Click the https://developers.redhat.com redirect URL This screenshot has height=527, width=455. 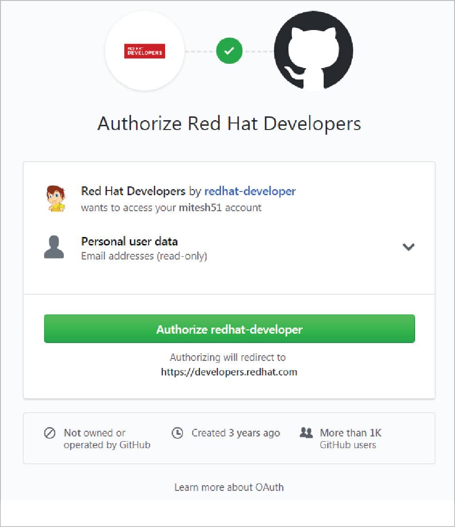229,372
